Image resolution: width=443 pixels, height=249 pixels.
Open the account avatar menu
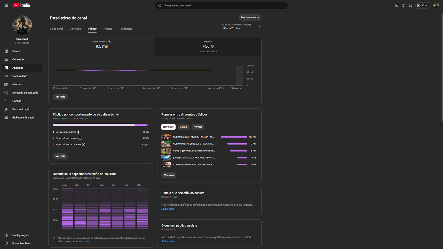436,6
